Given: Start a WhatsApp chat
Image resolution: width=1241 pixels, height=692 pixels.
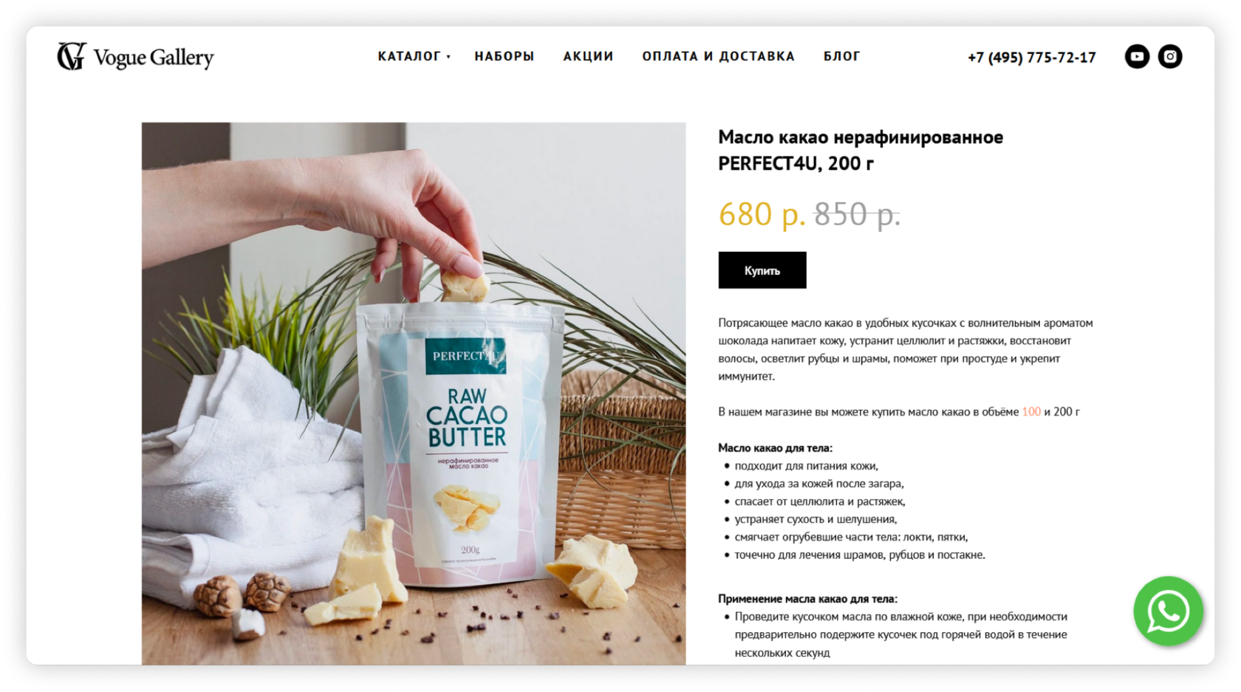Looking at the screenshot, I should pos(1168,612).
